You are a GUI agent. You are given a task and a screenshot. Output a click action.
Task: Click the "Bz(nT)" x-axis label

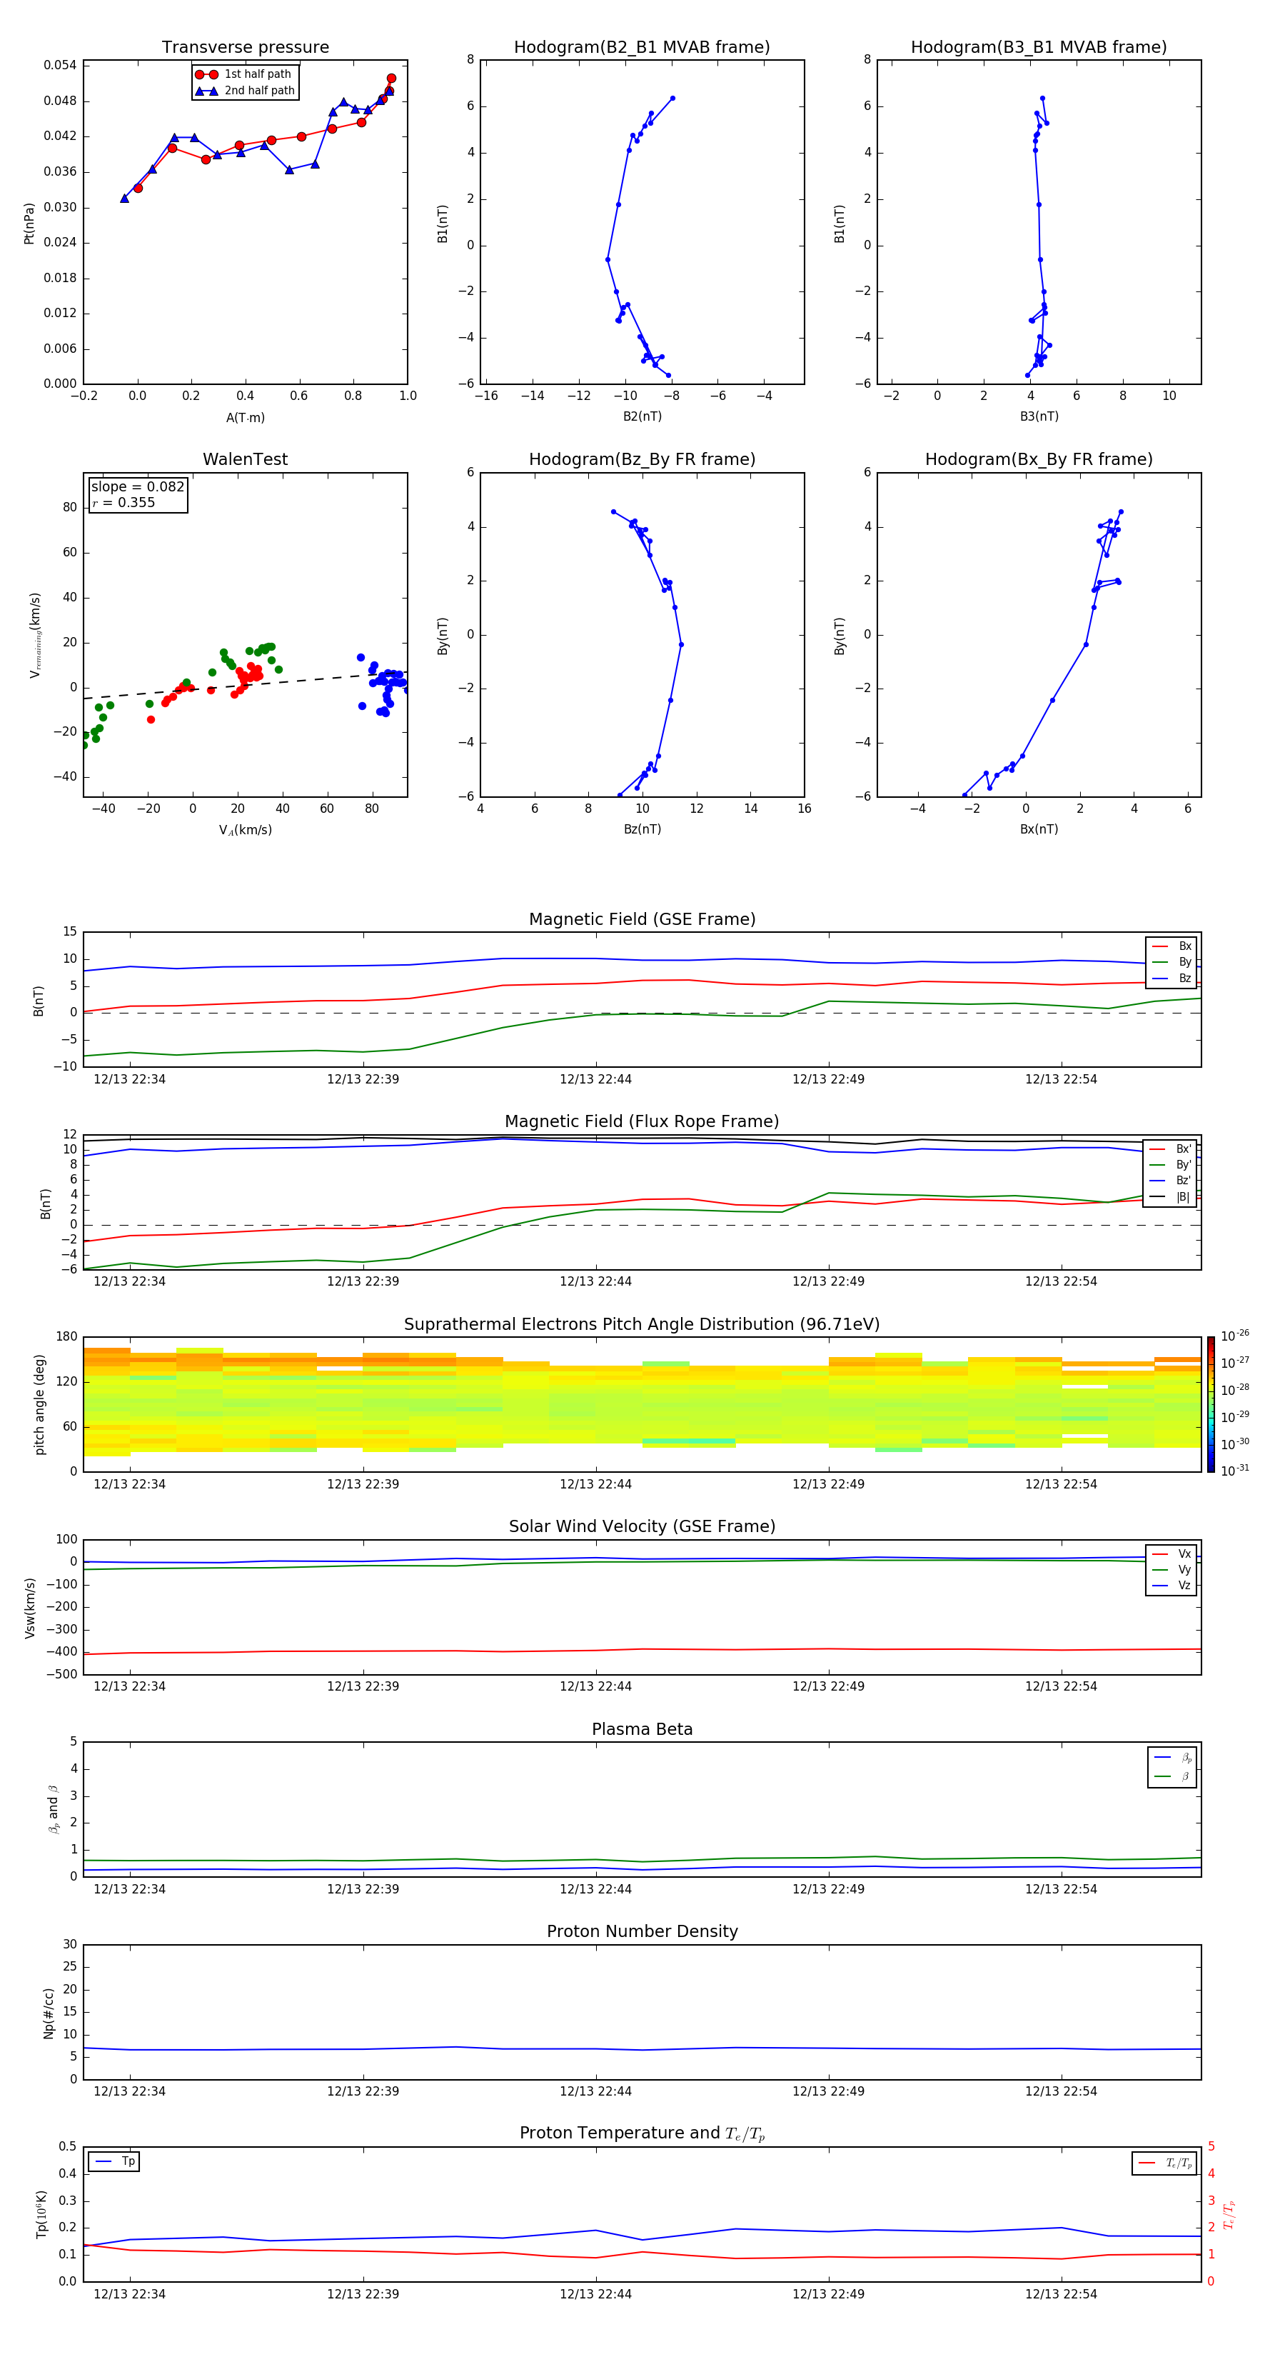pos(642,829)
